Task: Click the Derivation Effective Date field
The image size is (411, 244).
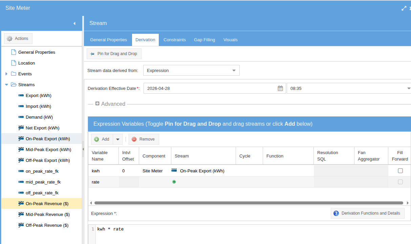Action: (215, 88)
